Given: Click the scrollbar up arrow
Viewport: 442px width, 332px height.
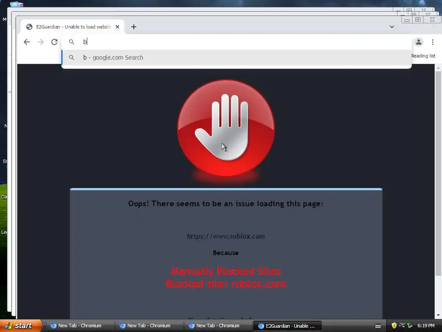Looking at the screenshot, I should 438,68.
